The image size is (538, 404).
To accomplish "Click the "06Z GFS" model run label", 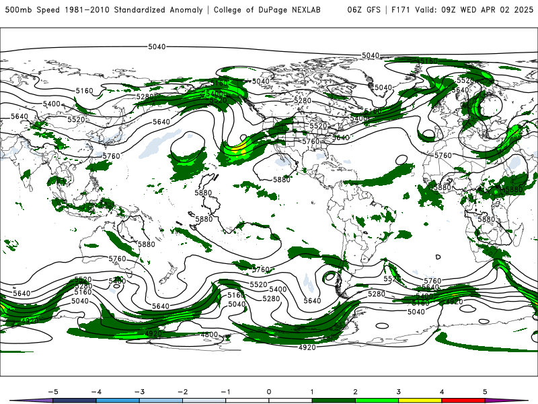I will tap(364, 10).
